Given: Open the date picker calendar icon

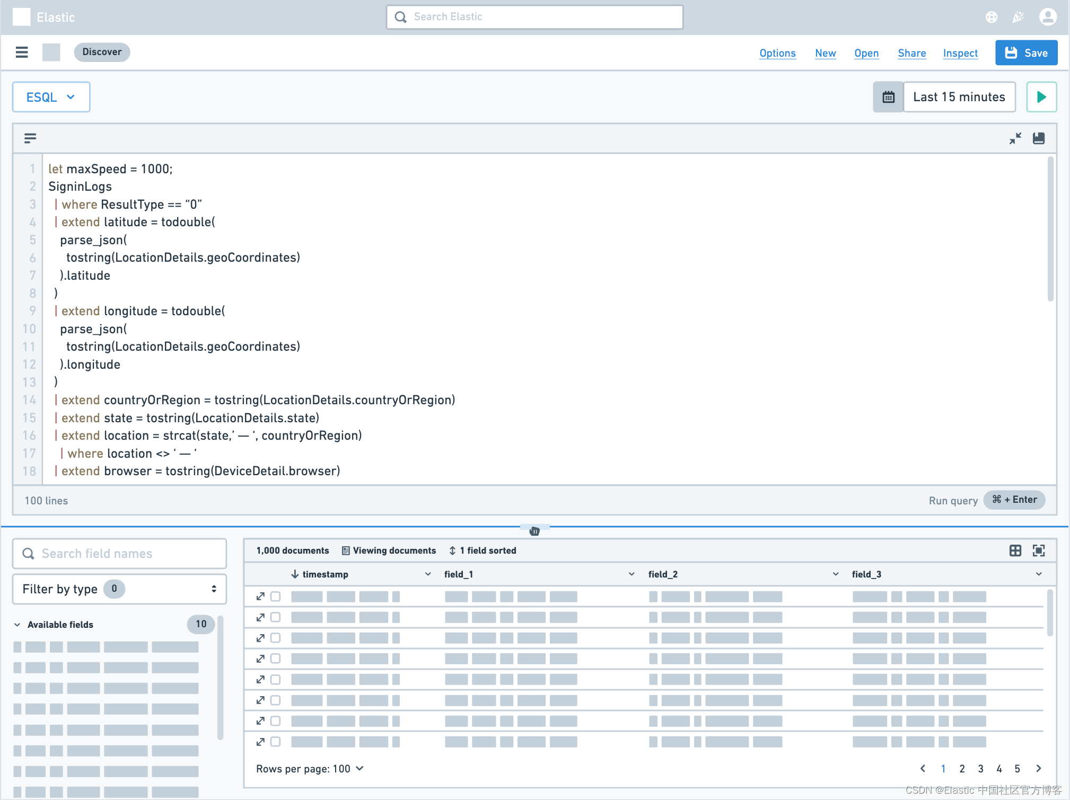Looking at the screenshot, I should coord(888,97).
